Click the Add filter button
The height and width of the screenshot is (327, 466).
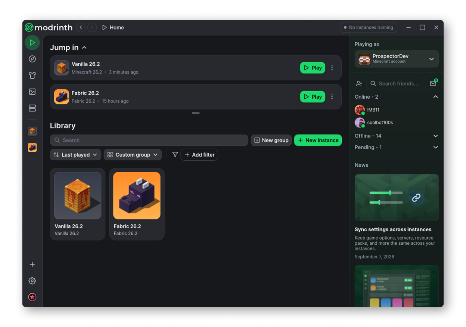point(199,155)
